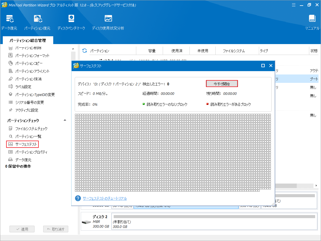Click the Disk 2 drive icon
Image resolution: width=321 pixels, height=241 pixels.
point(86,222)
